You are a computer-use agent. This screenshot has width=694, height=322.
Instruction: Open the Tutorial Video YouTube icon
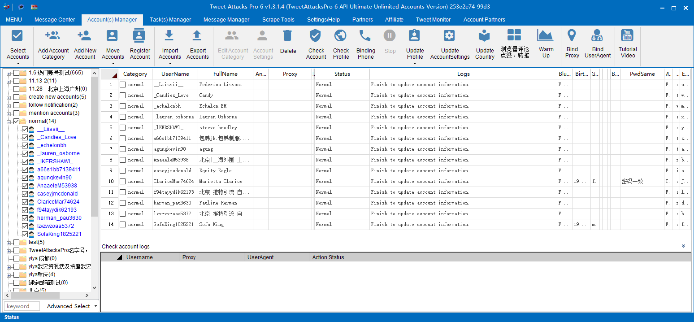(627, 35)
